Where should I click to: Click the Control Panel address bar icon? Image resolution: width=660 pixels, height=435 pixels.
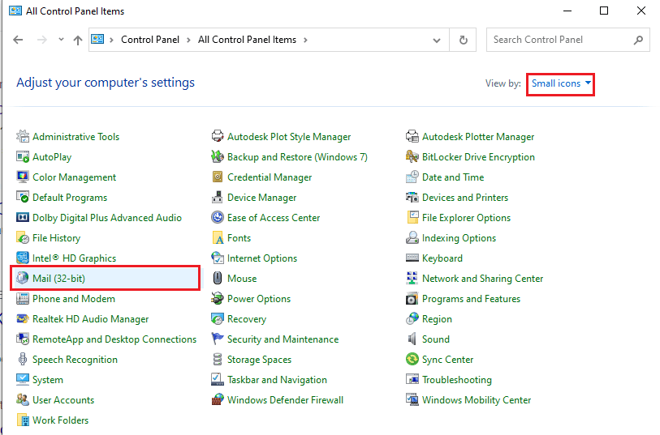pyautogui.click(x=97, y=39)
